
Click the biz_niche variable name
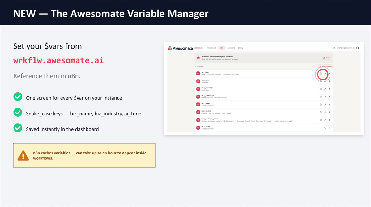pyautogui.click(x=206, y=111)
